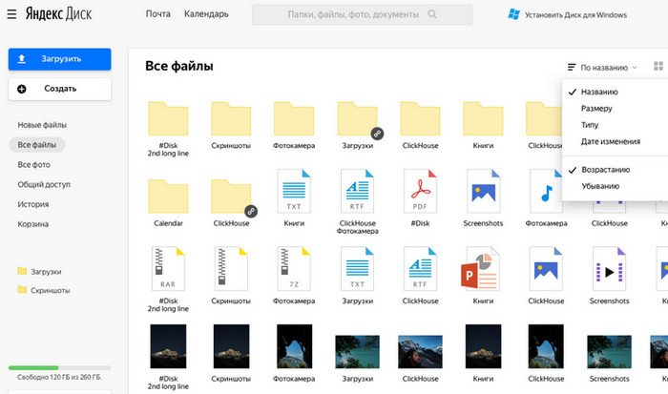
Task: Click into the Папки, файлы, фото, документы search field
Action: pyautogui.click(x=362, y=14)
